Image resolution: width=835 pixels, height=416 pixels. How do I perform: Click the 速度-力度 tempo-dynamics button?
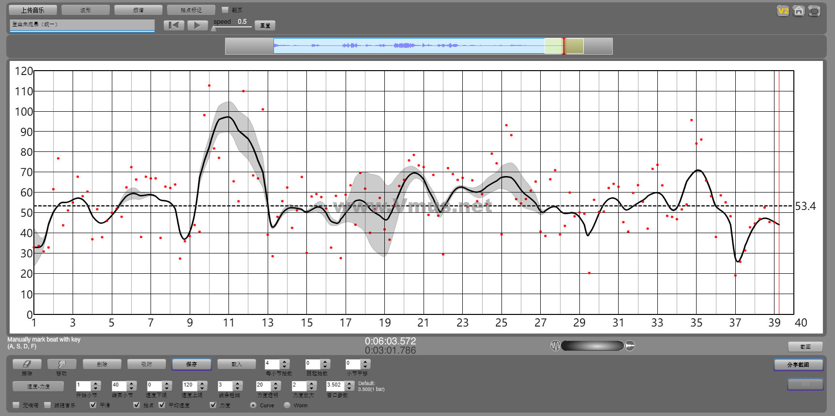(x=38, y=386)
